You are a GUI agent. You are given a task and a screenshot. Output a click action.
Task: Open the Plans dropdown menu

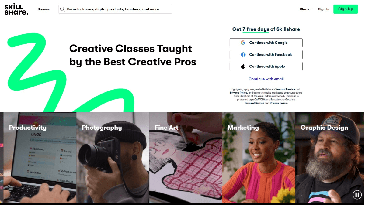click(x=306, y=9)
